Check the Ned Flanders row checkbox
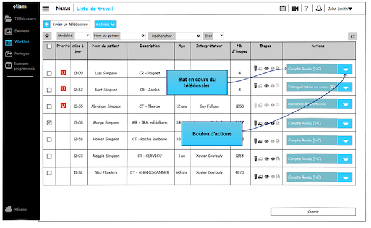371x228 pixels. 49,173
